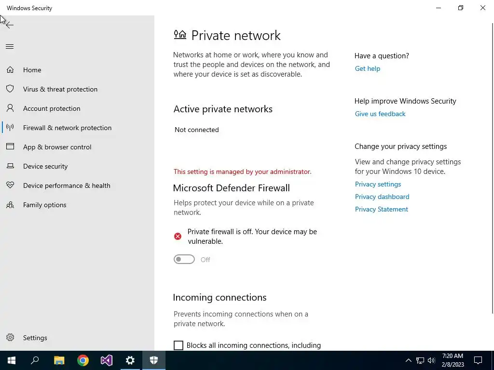Click 'Have a question?' heading
This screenshot has width=494, height=370.
(382, 56)
